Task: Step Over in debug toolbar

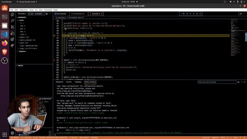Action: point(187,14)
